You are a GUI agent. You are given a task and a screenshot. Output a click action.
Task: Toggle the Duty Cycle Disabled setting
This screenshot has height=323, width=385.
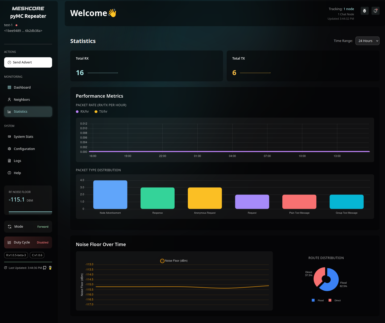(28, 242)
